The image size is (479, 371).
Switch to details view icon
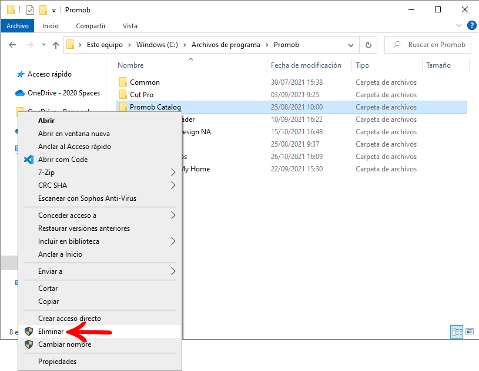[x=457, y=332]
